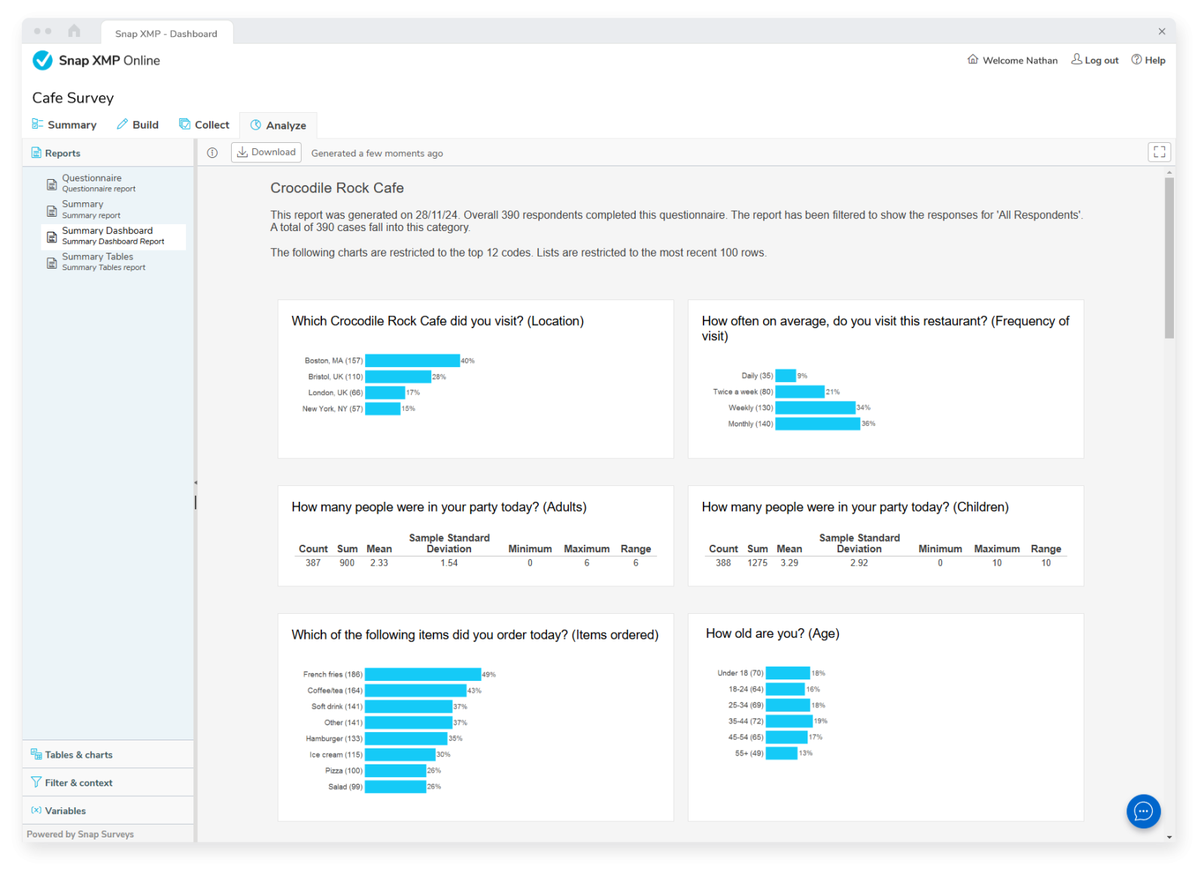
Task: Switch to the Collect tab
Action: tap(204, 125)
